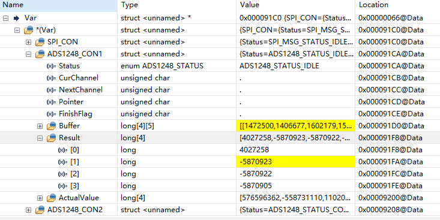Click the Status variable (x)= icon
This screenshot has height=220, width=440.
(51, 66)
